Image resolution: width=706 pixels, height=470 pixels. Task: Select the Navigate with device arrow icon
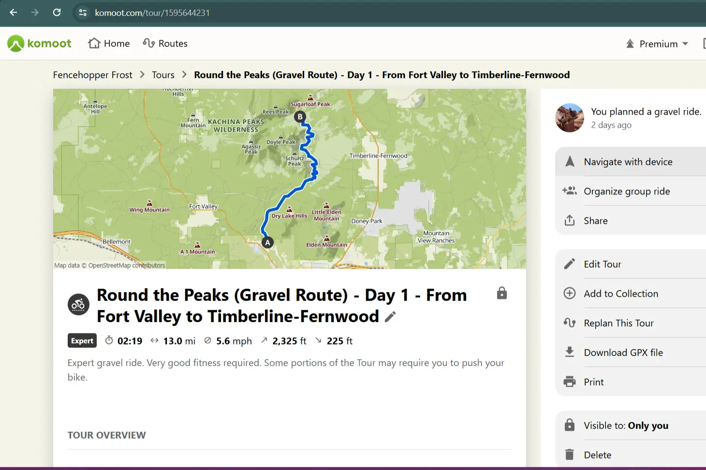coord(570,161)
